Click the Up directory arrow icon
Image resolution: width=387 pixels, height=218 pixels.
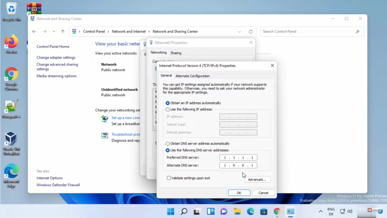coord(63,32)
